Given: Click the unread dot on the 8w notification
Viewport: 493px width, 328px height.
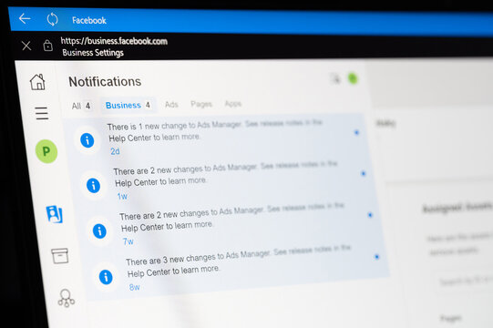Looking at the screenshot, I should (x=376, y=257).
